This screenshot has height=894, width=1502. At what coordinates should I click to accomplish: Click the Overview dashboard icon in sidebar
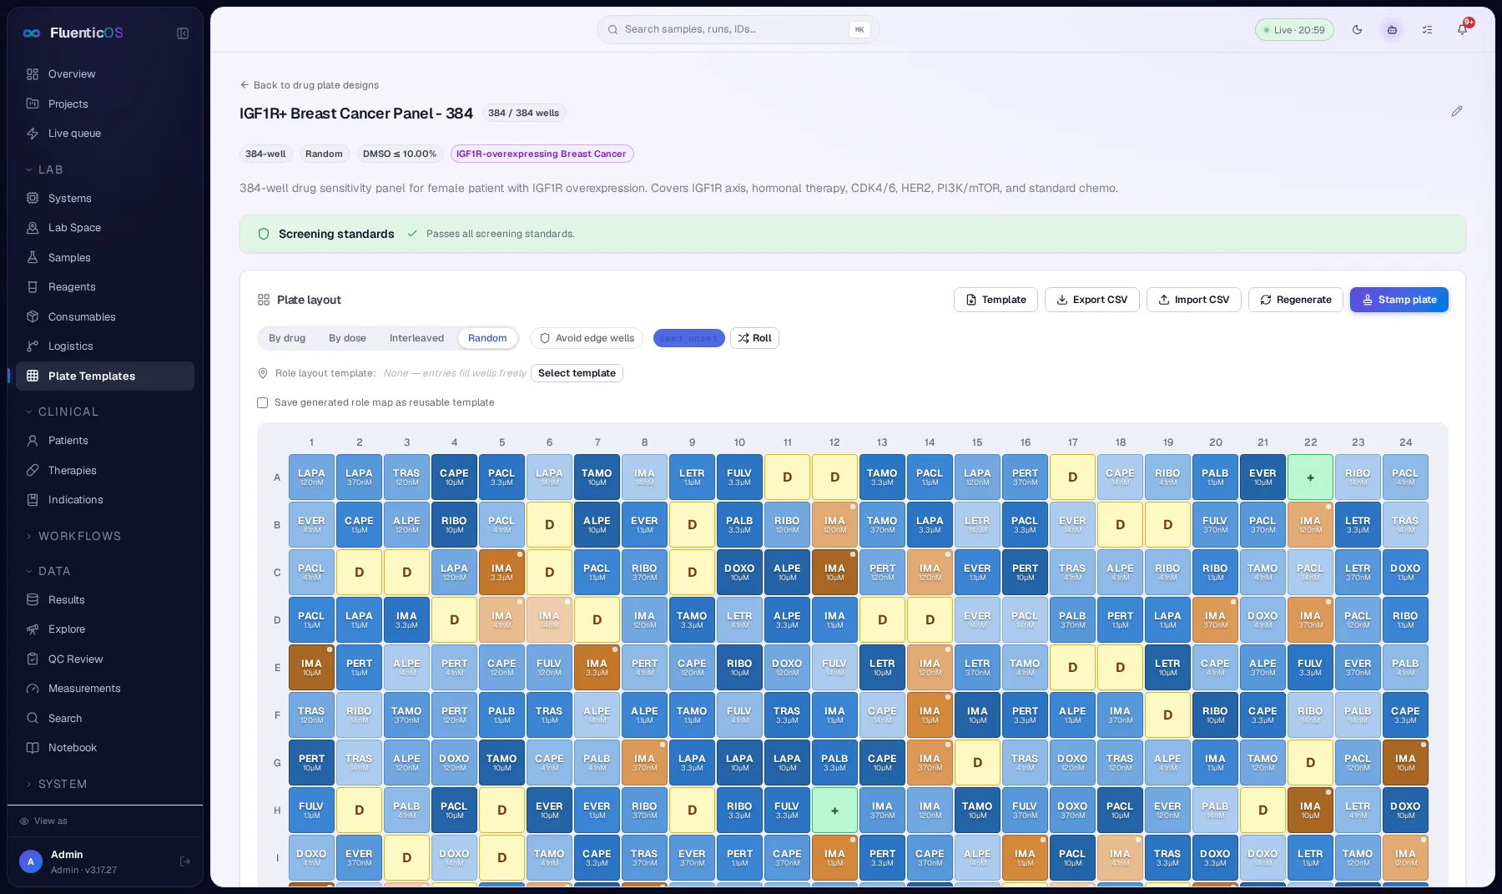[33, 74]
